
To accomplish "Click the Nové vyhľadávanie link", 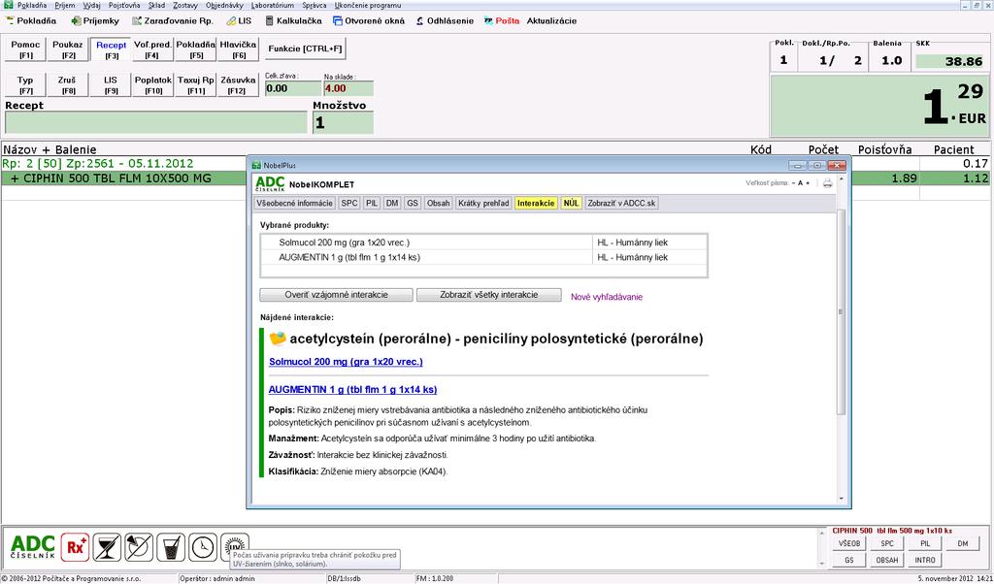I will 607,297.
